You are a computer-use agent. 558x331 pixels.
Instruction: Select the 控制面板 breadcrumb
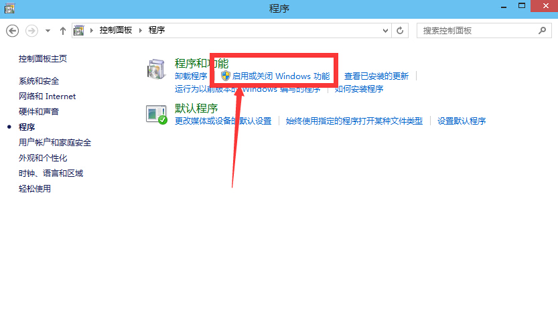coord(116,30)
